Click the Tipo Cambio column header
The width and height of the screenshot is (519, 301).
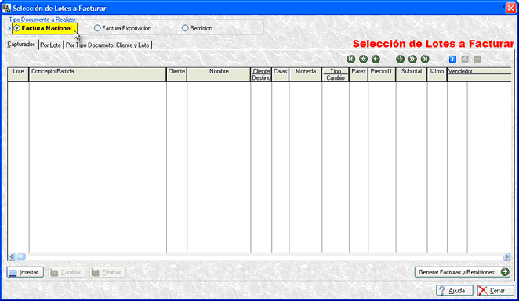[336, 74]
